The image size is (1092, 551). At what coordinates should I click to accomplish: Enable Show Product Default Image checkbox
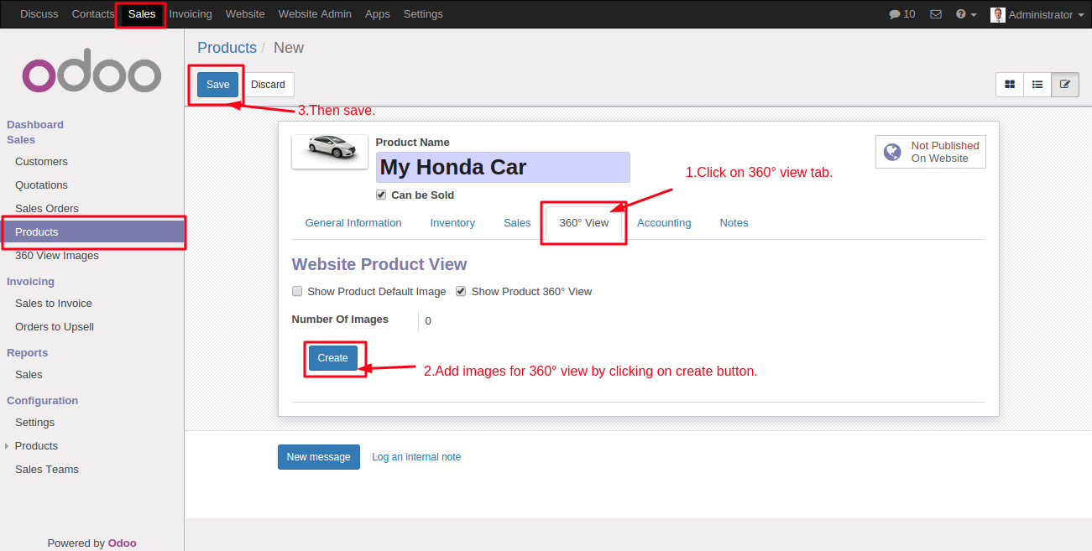(x=297, y=292)
